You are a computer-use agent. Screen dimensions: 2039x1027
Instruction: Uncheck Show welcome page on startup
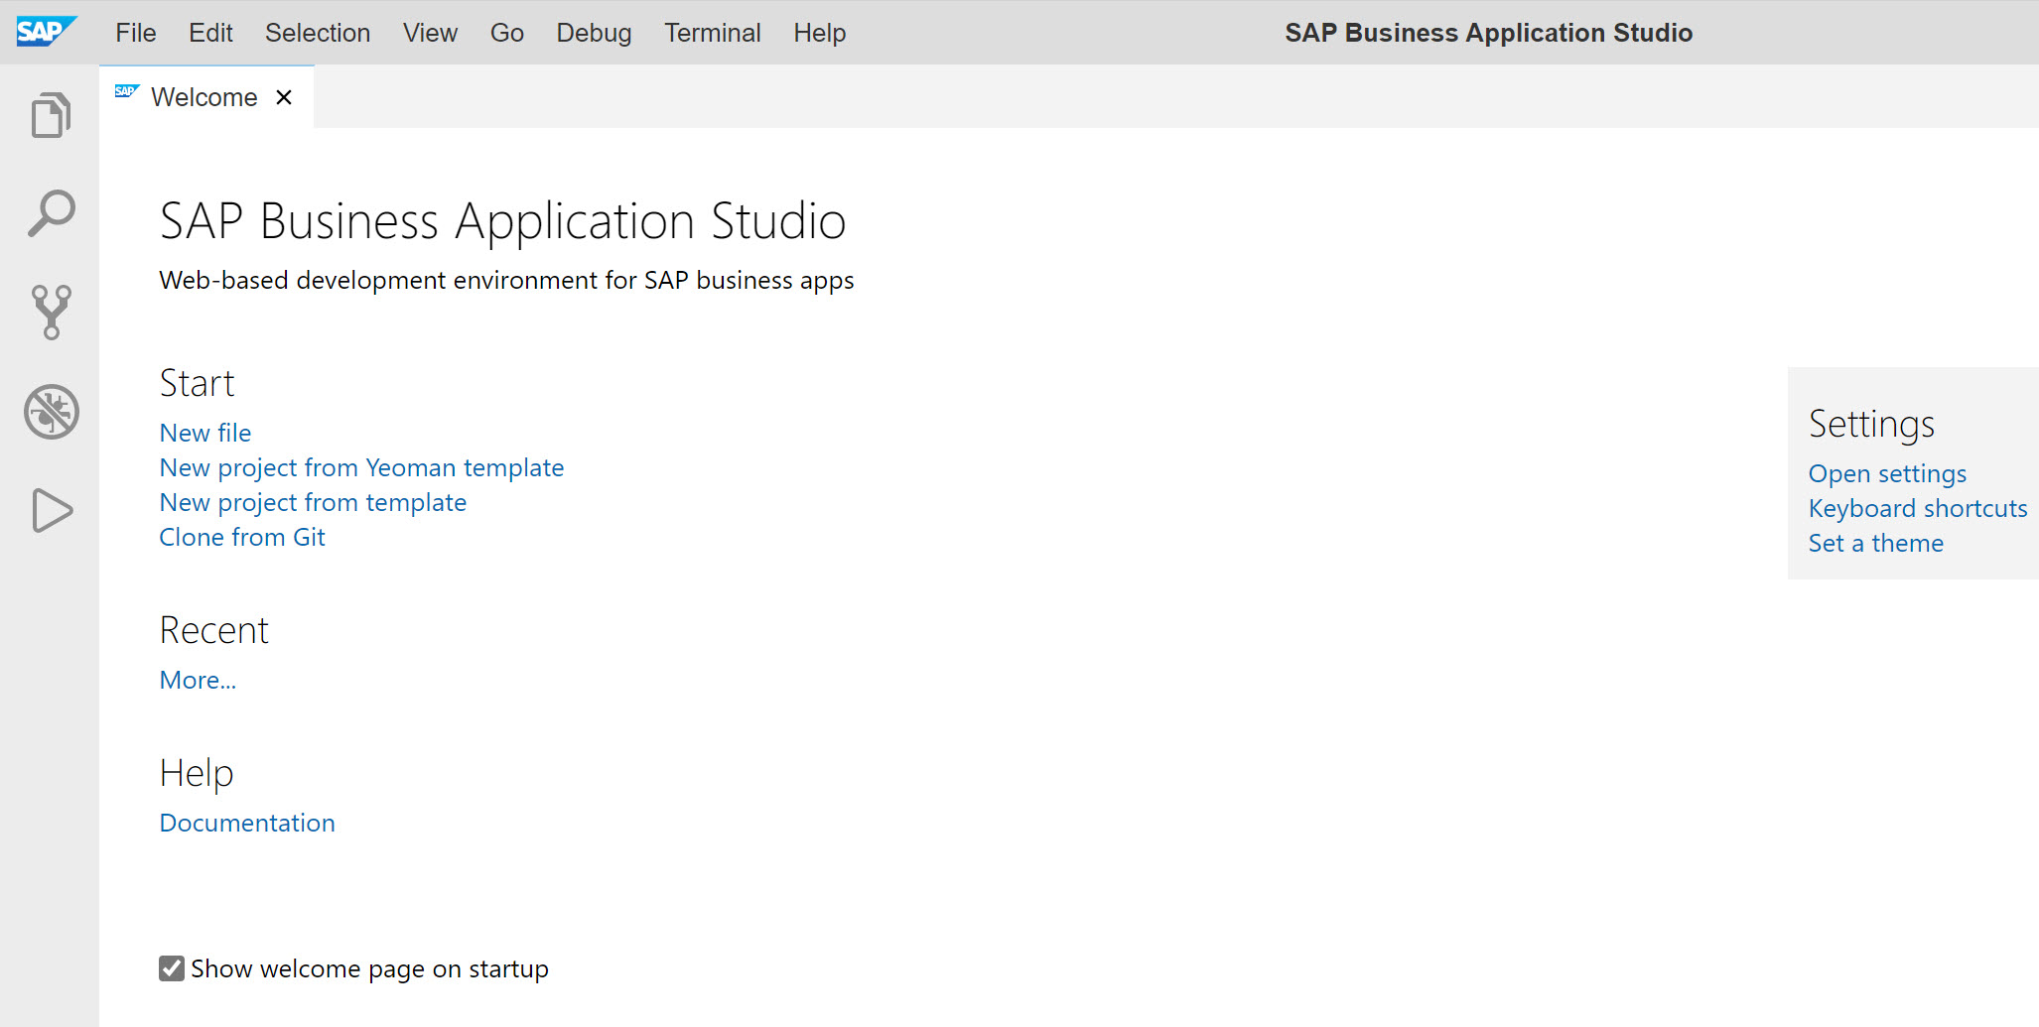[x=172, y=968]
